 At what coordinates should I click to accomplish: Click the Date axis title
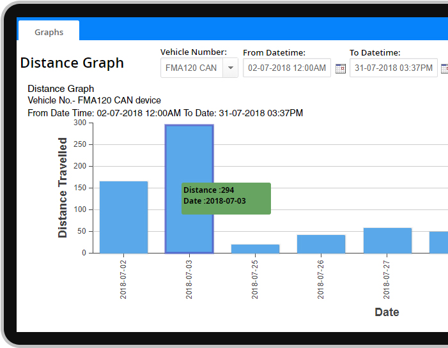(387, 312)
